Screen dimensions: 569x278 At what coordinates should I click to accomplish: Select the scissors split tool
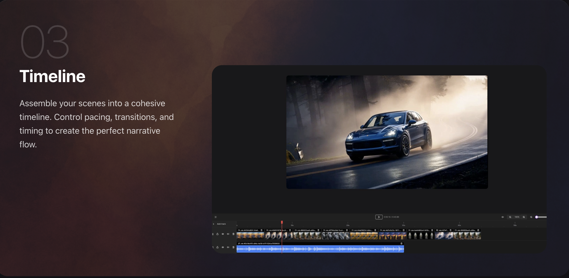pos(216,217)
